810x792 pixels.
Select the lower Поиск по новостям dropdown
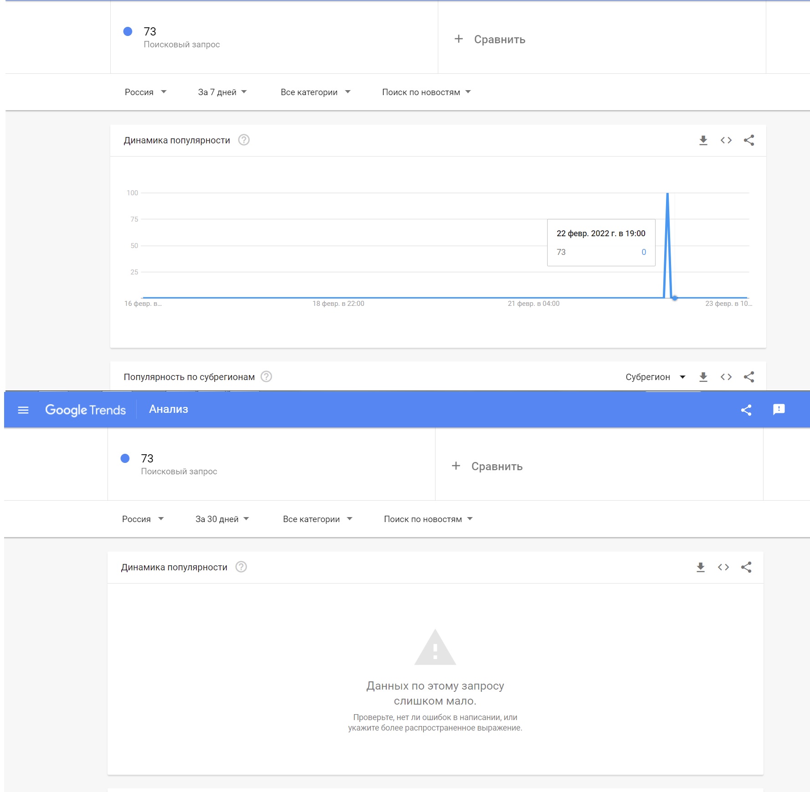pos(428,519)
